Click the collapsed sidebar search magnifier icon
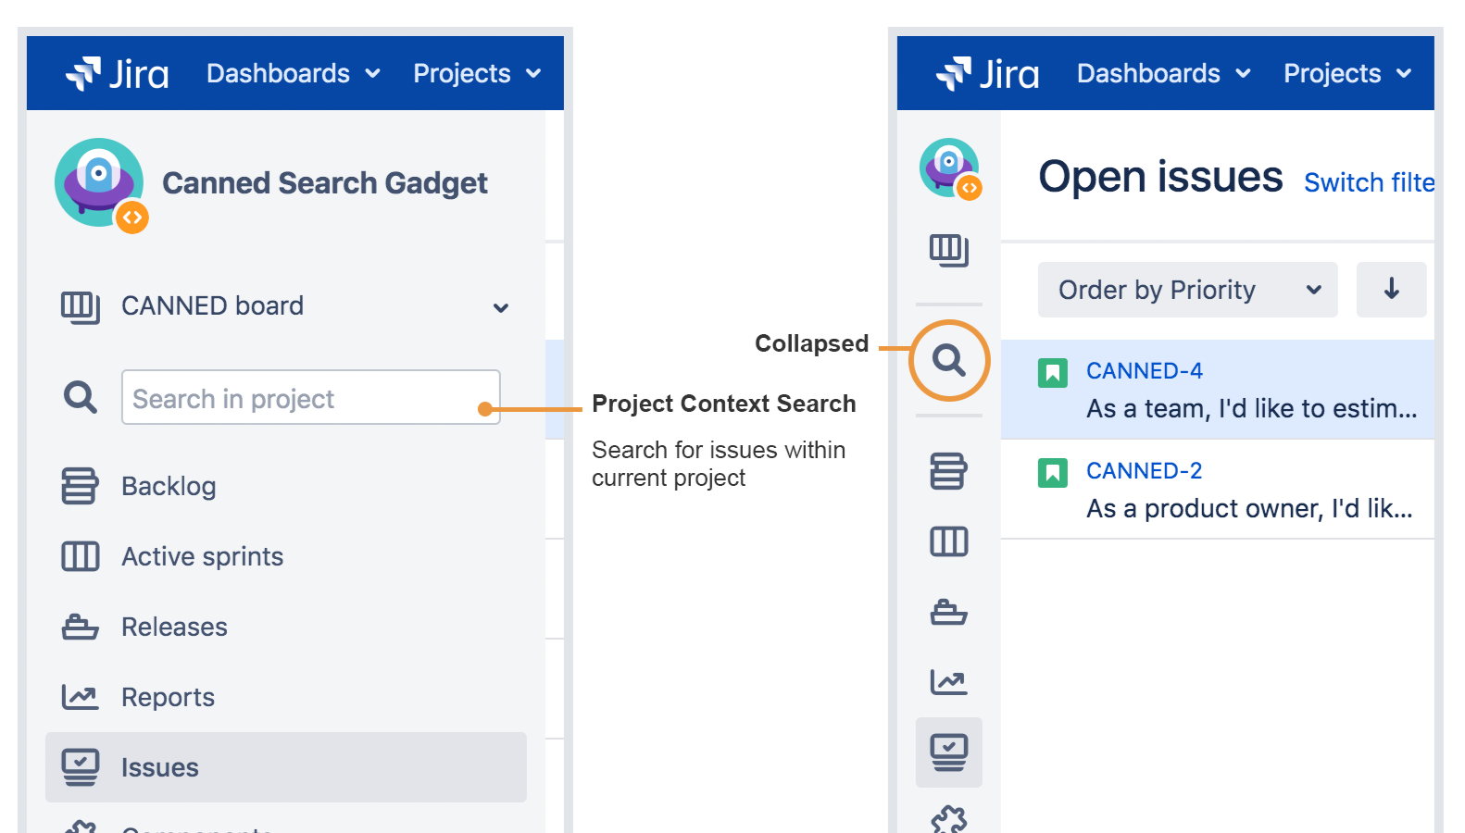This screenshot has height=833, width=1465. click(x=948, y=360)
